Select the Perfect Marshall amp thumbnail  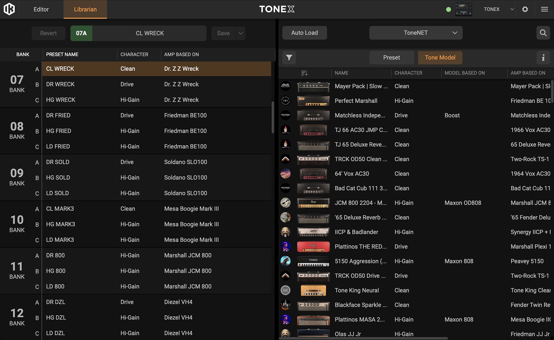coord(313,101)
